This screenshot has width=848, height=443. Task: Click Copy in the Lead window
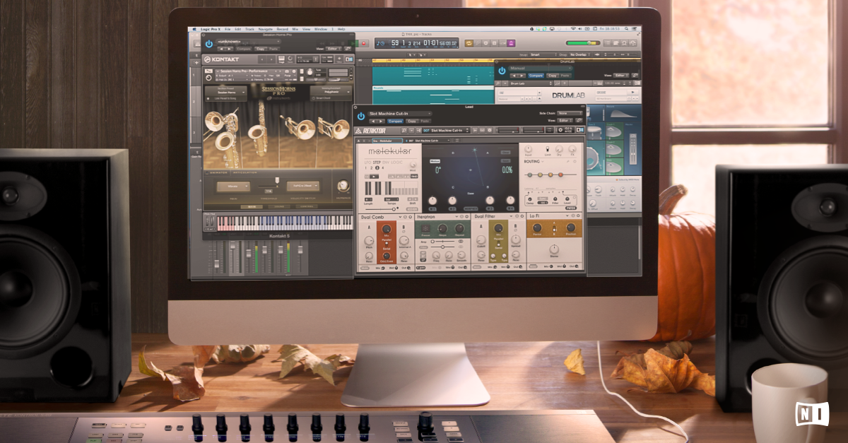(412, 121)
